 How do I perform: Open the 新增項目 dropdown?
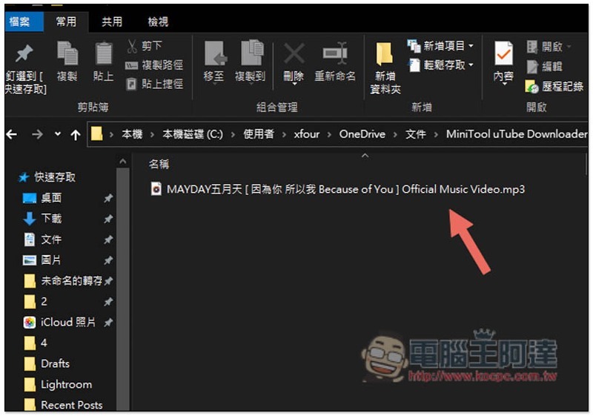(x=440, y=46)
